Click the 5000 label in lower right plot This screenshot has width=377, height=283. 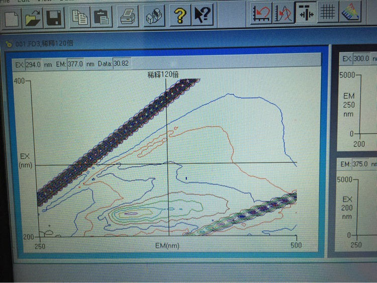[x=344, y=179]
